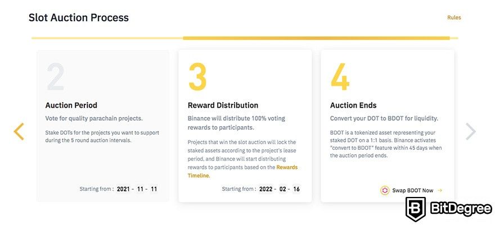Select the Reward Distribution card
Screen dimensions: 495x225
click(245, 126)
